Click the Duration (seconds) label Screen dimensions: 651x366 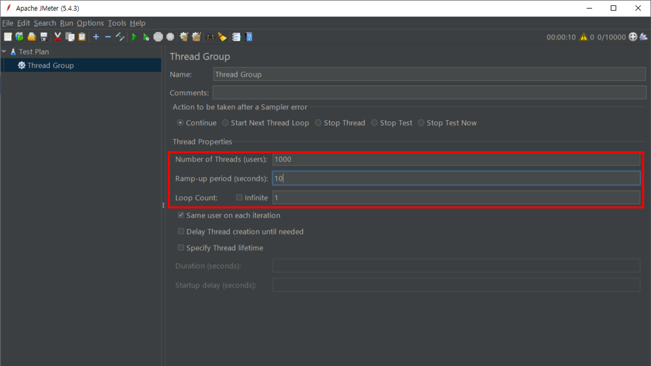click(208, 266)
